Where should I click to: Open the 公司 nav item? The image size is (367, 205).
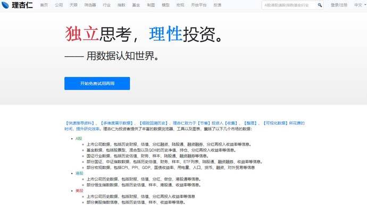[x=59, y=5]
